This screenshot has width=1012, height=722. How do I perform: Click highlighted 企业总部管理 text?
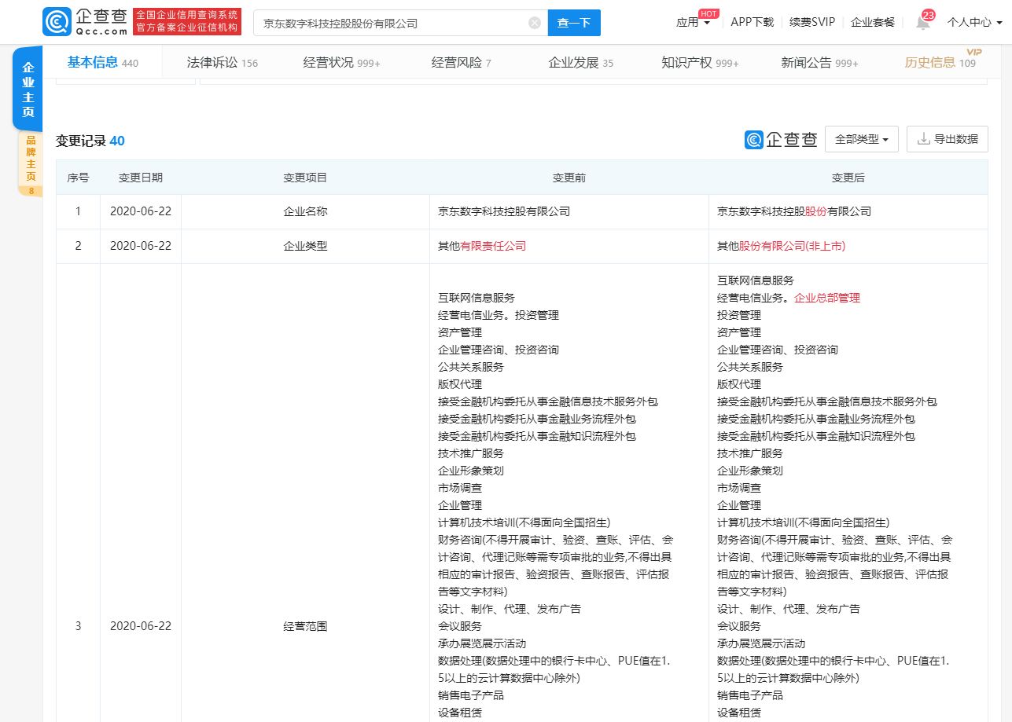click(827, 298)
